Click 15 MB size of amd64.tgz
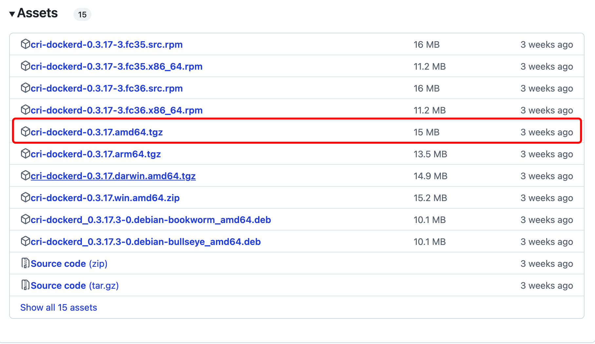 426,132
